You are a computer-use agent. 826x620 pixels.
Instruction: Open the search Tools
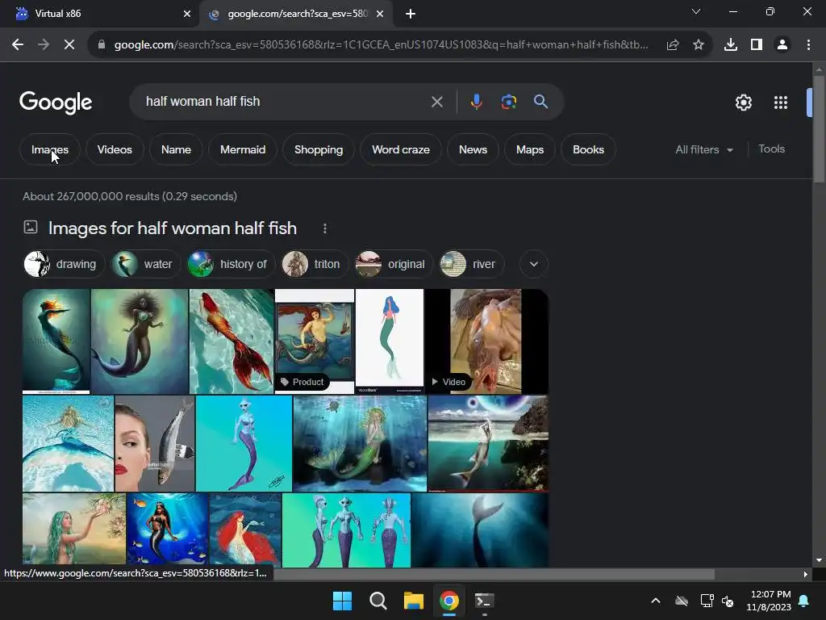click(x=771, y=149)
